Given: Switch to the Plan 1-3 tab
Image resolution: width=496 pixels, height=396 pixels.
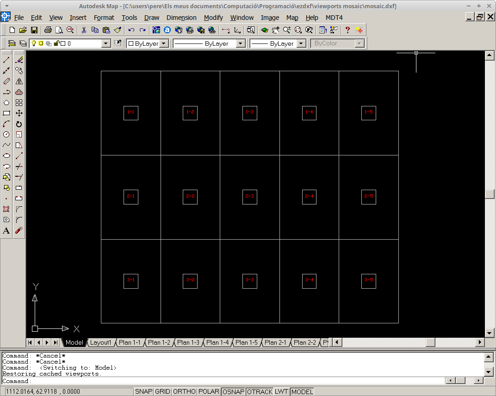Looking at the screenshot, I should [x=188, y=342].
